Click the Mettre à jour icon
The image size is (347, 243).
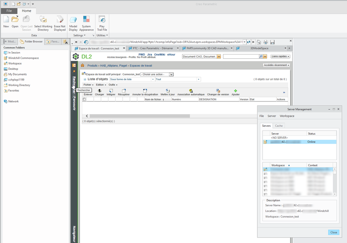coord(167,91)
